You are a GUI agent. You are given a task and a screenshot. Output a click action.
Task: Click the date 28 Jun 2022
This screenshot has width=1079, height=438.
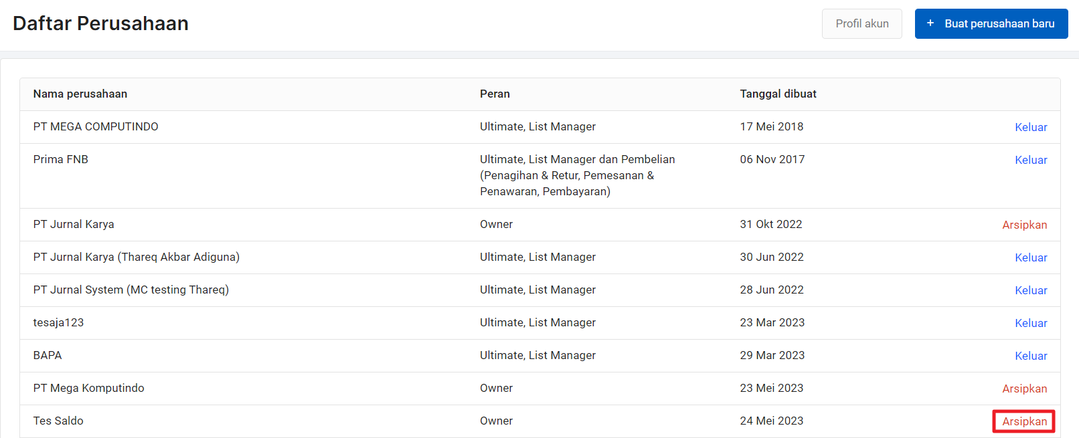tap(772, 290)
